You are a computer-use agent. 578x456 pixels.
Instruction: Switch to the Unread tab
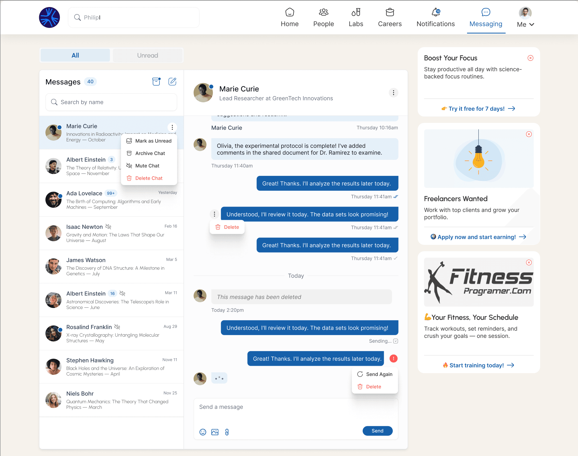[x=148, y=55]
